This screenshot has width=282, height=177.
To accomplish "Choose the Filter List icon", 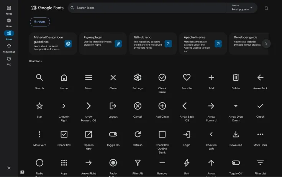I will tap(260, 163).
